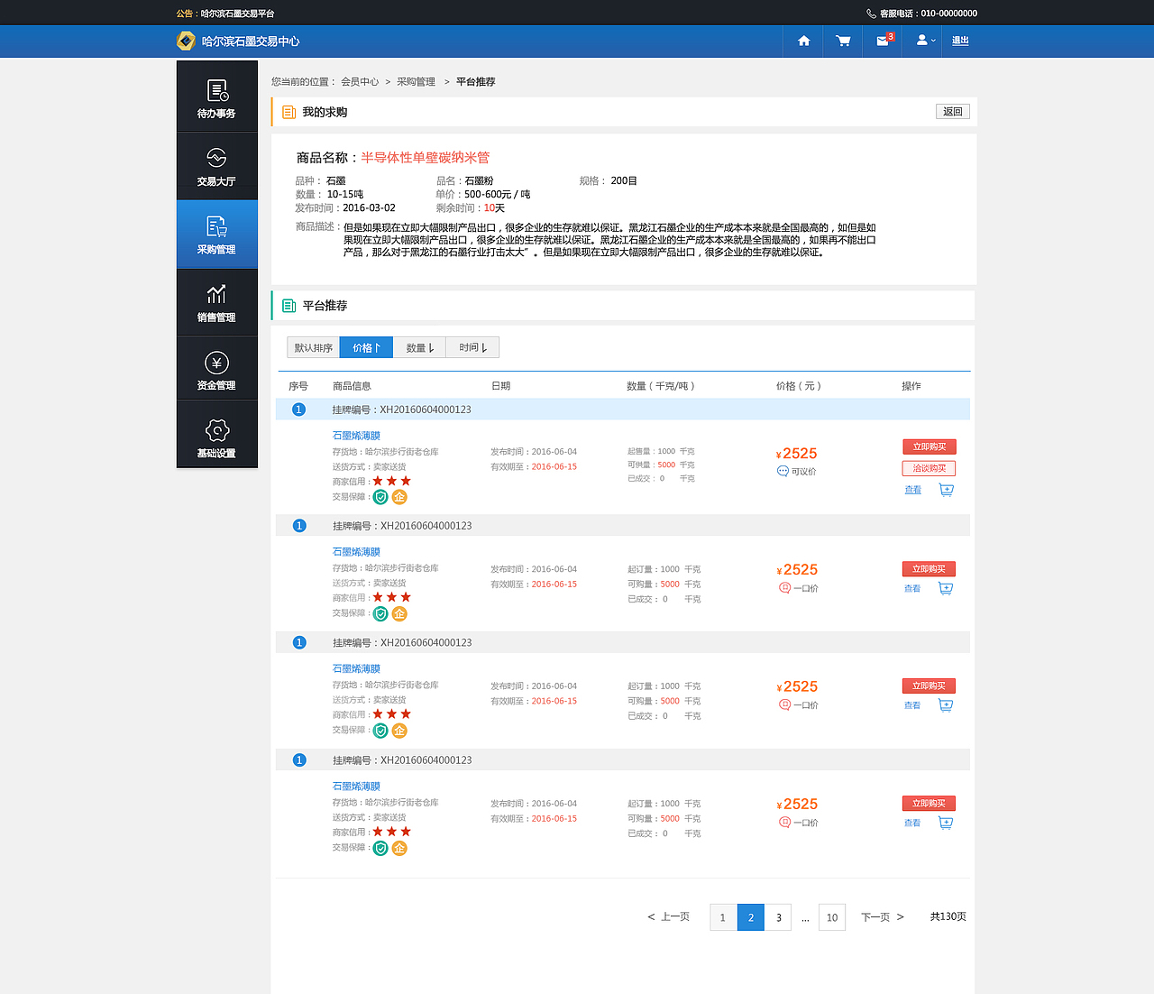Go to pagination page 3

[x=779, y=917]
